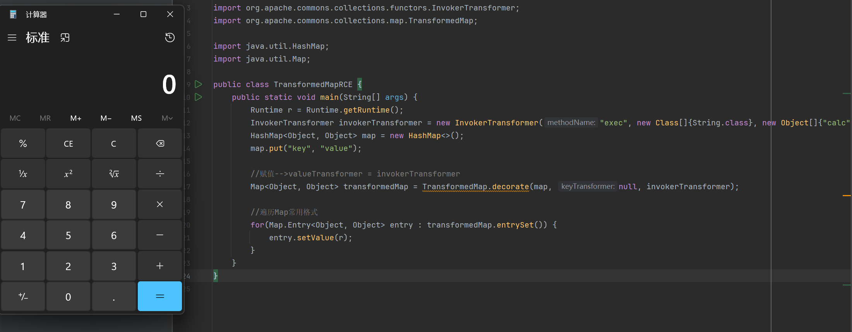
Task: Click the division operator key
Action: 160,174
